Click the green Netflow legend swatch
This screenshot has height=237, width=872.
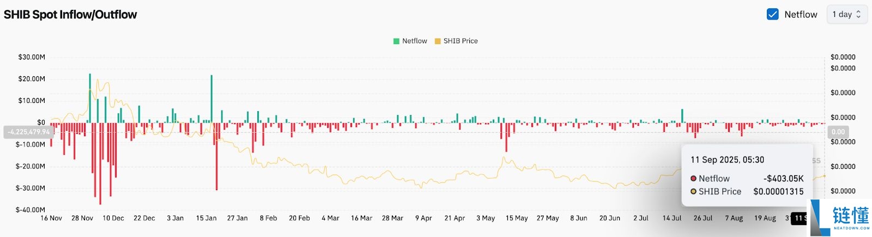tap(396, 41)
